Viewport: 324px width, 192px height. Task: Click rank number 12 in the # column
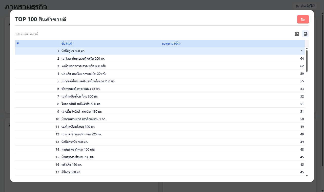pos(57,134)
